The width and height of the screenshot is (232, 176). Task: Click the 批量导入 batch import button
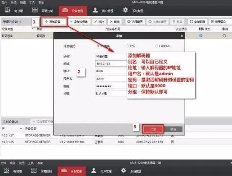click(218, 22)
